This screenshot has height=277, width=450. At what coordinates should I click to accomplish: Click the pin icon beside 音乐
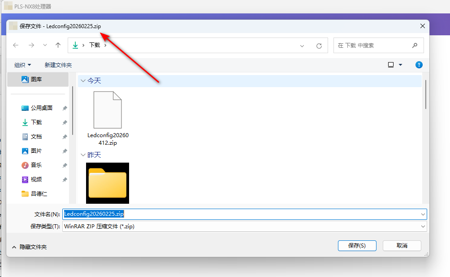[x=65, y=165]
